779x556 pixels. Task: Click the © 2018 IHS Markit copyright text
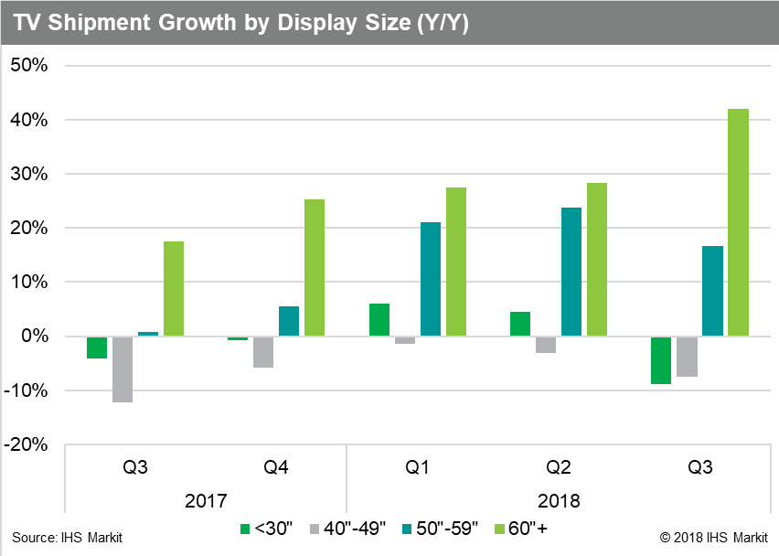pos(713,537)
